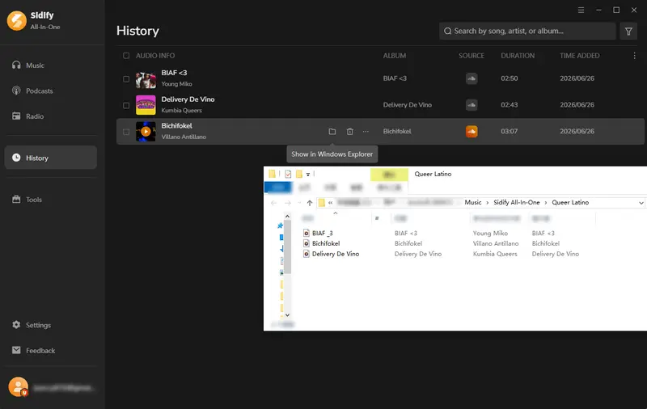Image resolution: width=647 pixels, height=409 pixels.
Task: Click the ALBUM column header
Action: coord(395,56)
